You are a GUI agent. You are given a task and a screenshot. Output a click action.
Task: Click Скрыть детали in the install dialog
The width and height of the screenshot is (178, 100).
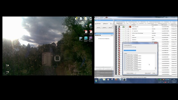147,73
